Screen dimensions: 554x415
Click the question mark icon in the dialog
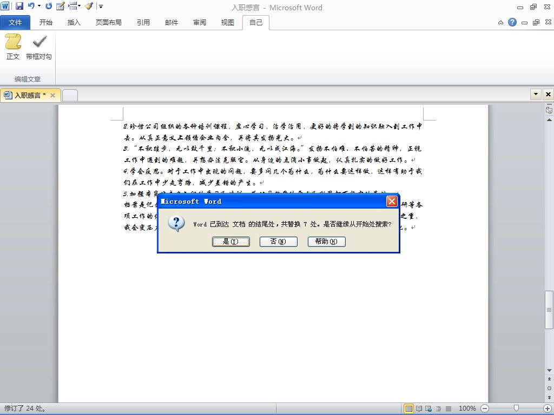coord(176,224)
